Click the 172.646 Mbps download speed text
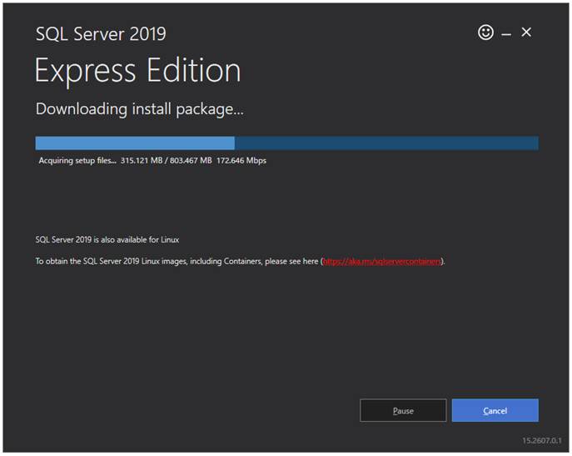 tap(241, 161)
